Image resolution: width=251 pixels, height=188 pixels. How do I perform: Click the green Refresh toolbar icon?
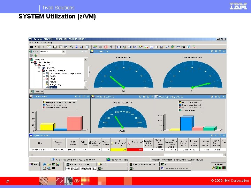click(x=95, y=47)
